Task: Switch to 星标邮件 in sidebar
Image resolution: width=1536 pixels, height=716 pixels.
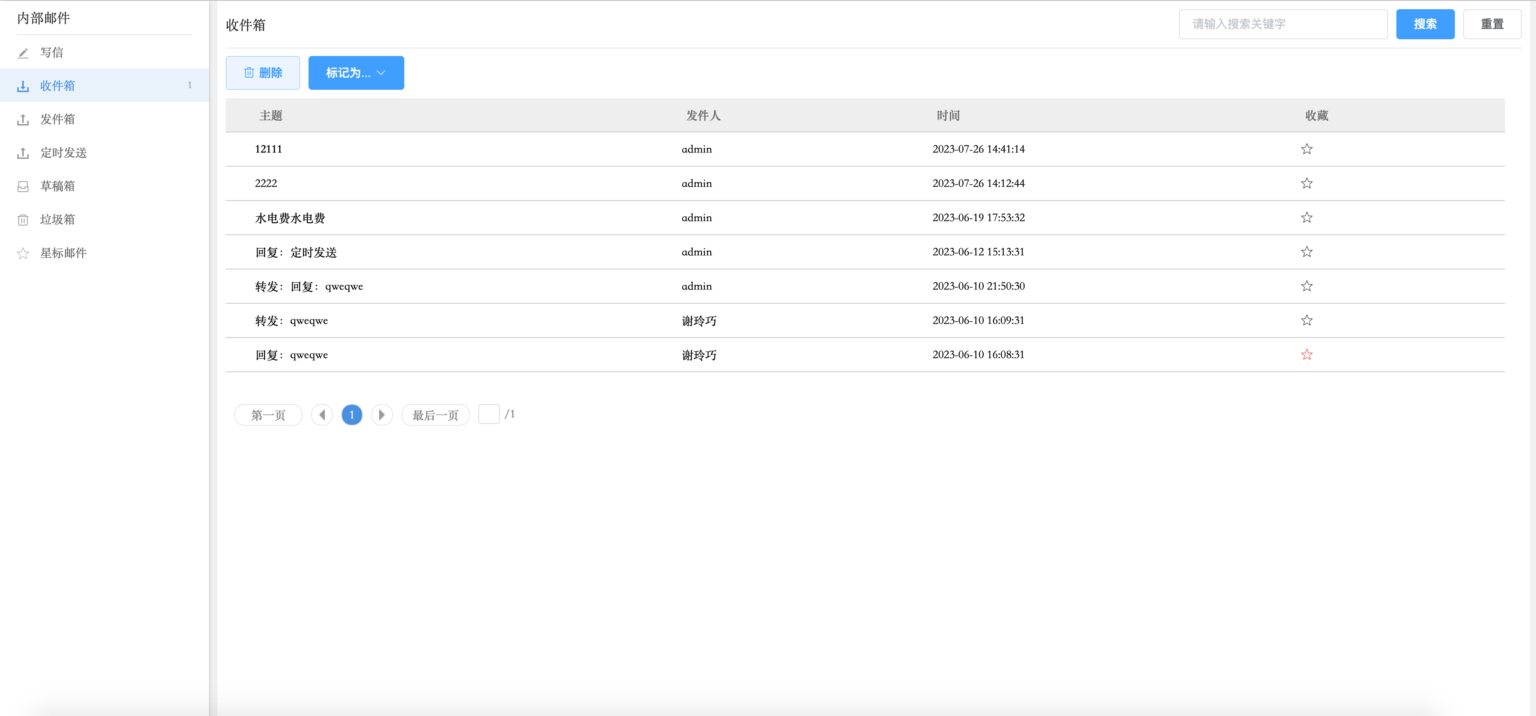Action: point(63,253)
